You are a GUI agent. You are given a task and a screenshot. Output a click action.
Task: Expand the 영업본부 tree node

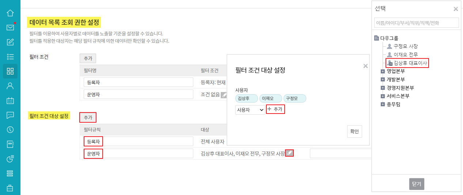[383, 71]
